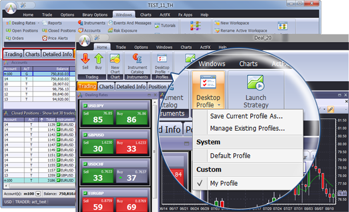
Task: Open Price Alerts clock icon
Action: (x=45, y=38)
